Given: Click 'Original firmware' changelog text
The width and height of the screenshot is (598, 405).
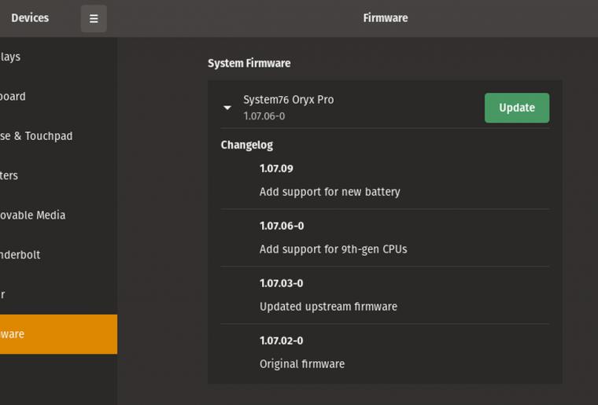Looking at the screenshot, I should tap(302, 364).
